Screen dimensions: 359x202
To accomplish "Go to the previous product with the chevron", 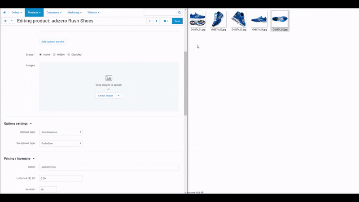I will click(150, 21).
